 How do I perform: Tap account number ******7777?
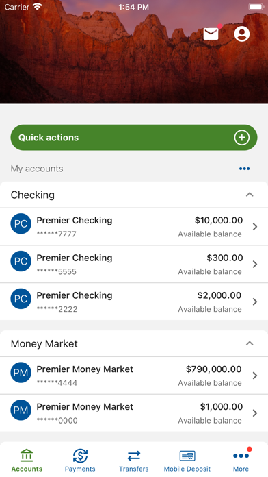coord(57,234)
